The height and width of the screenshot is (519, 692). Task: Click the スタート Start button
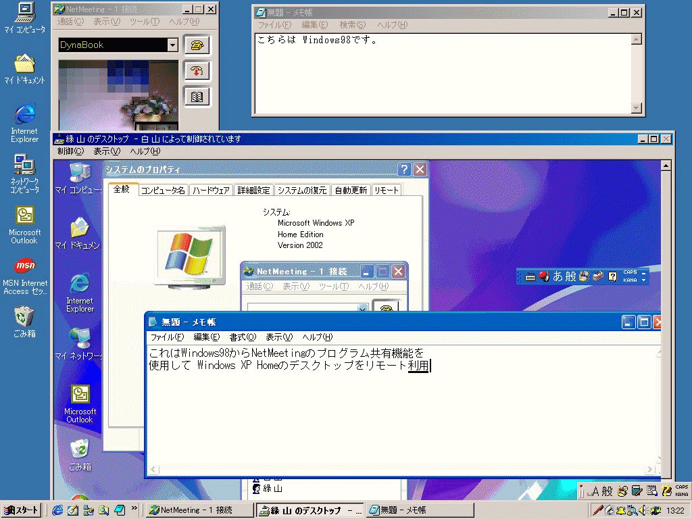[21, 510]
